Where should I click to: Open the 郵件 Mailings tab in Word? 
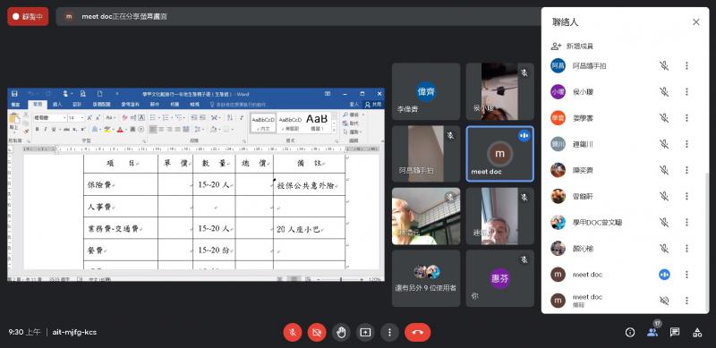tap(155, 104)
